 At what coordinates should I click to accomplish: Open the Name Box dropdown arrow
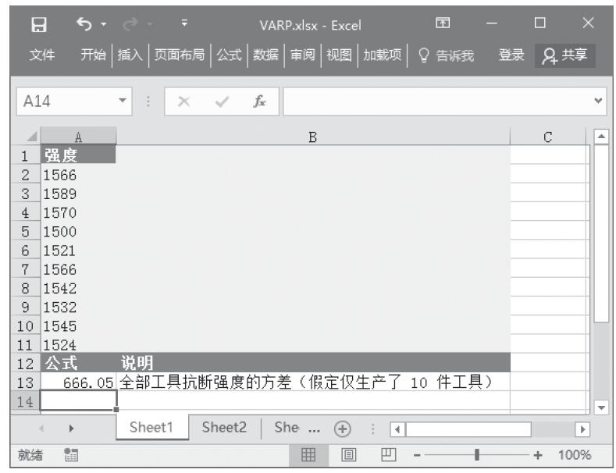click(122, 101)
